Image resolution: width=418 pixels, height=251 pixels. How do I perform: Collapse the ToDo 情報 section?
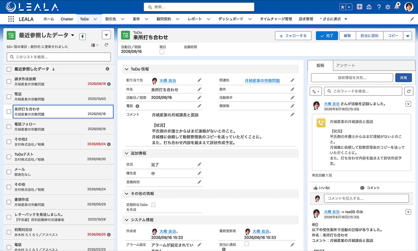(x=127, y=69)
